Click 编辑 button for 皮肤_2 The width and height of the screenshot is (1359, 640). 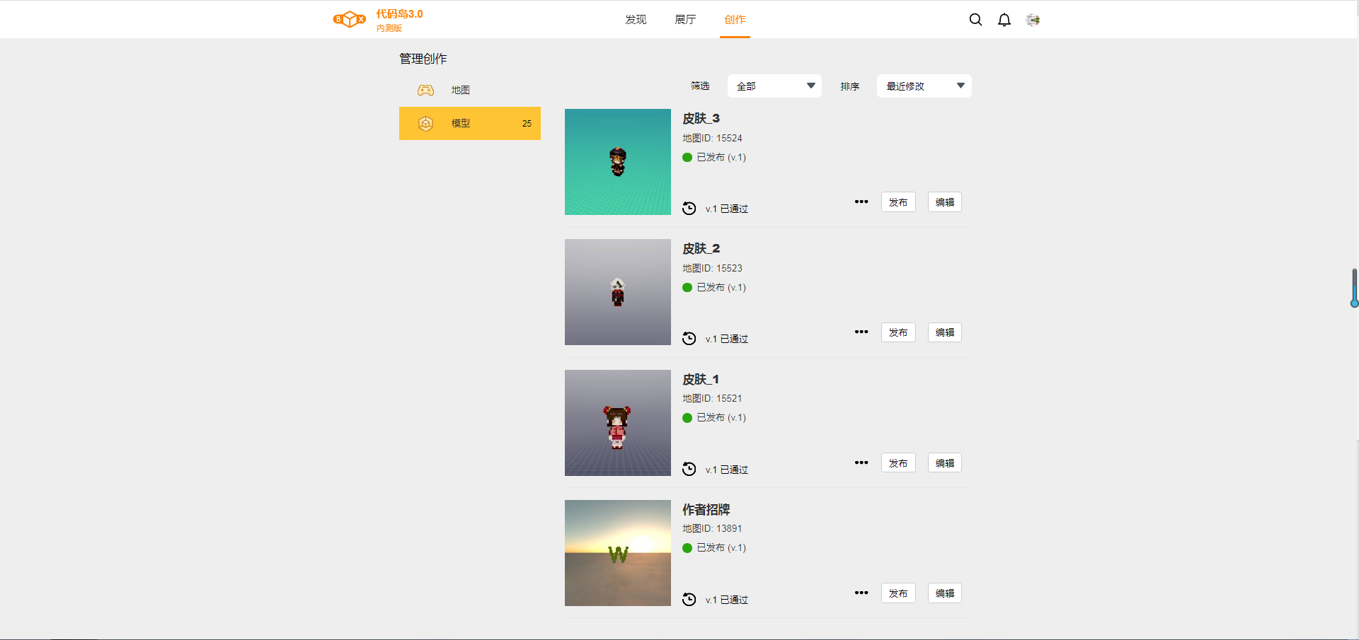[x=945, y=332]
